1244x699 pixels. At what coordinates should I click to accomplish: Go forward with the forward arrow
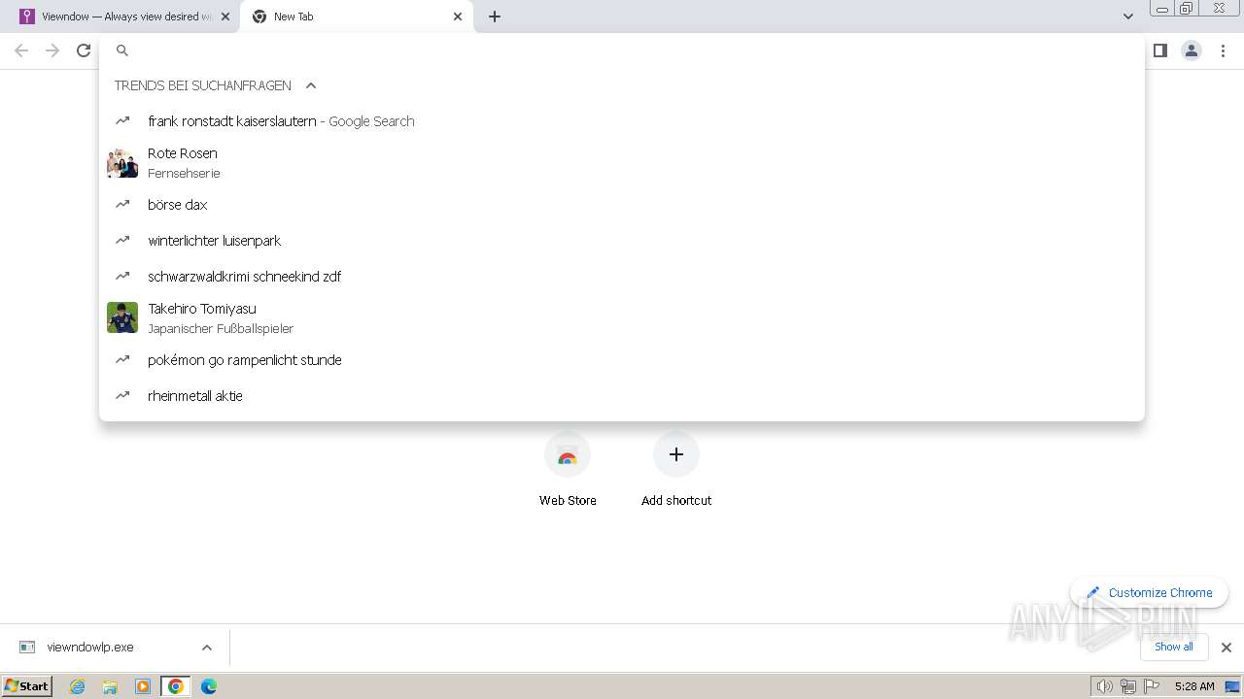click(x=52, y=50)
